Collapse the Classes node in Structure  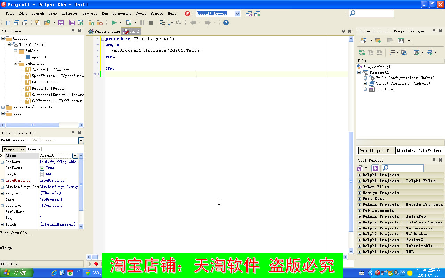[x=3, y=39]
